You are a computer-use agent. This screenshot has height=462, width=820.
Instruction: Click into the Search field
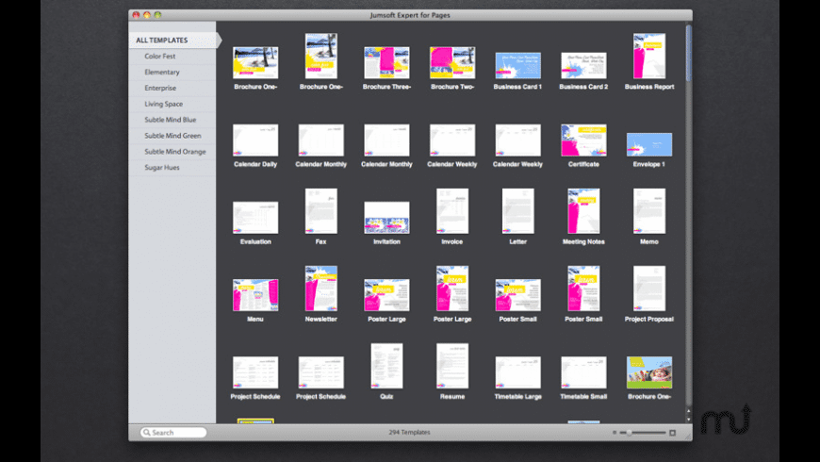click(173, 433)
